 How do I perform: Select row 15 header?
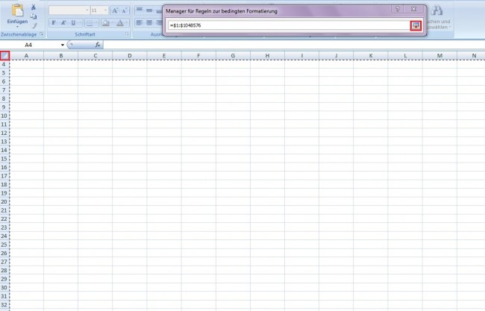click(4, 159)
